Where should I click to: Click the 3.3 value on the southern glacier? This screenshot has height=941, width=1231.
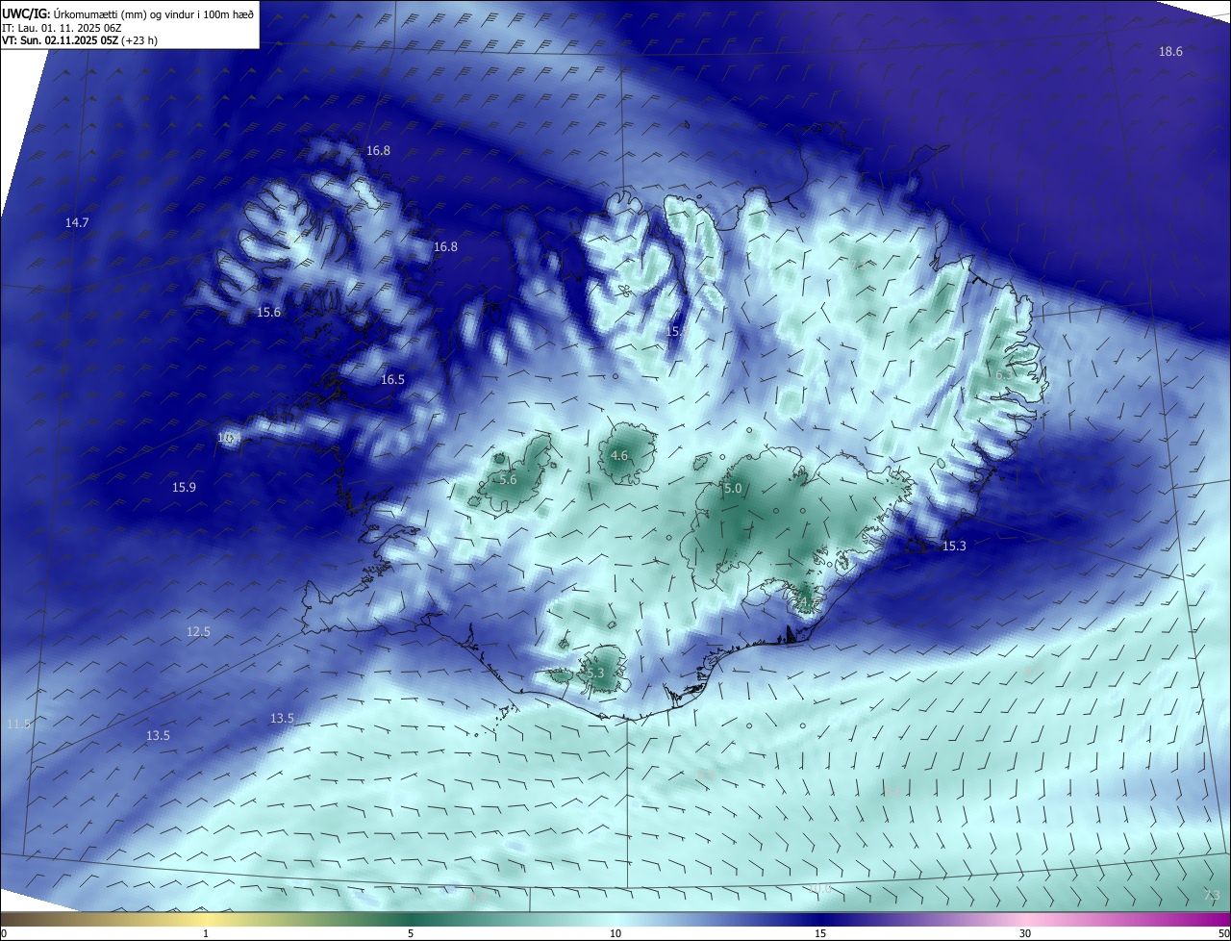[x=595, y=674]
